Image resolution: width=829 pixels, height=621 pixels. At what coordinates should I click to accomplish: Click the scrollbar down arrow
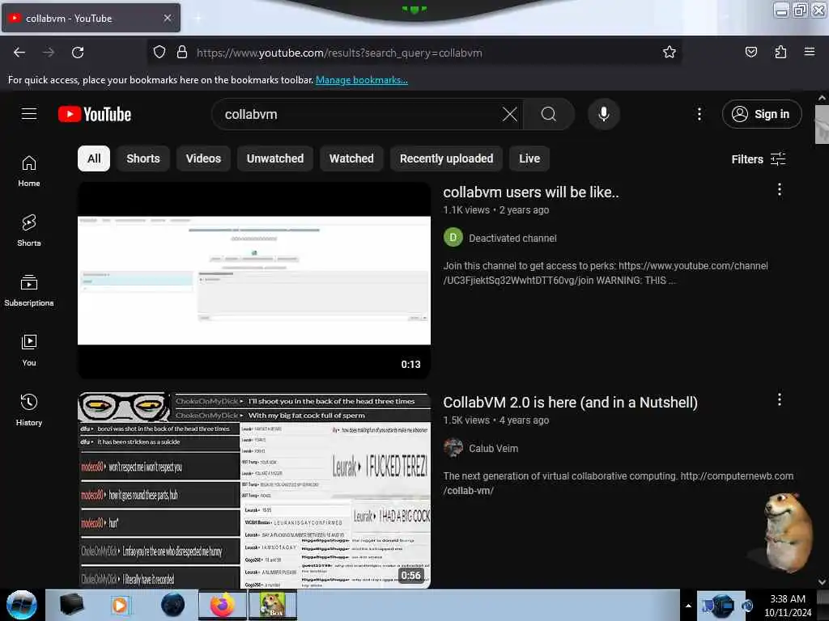[x=822, y=582]
